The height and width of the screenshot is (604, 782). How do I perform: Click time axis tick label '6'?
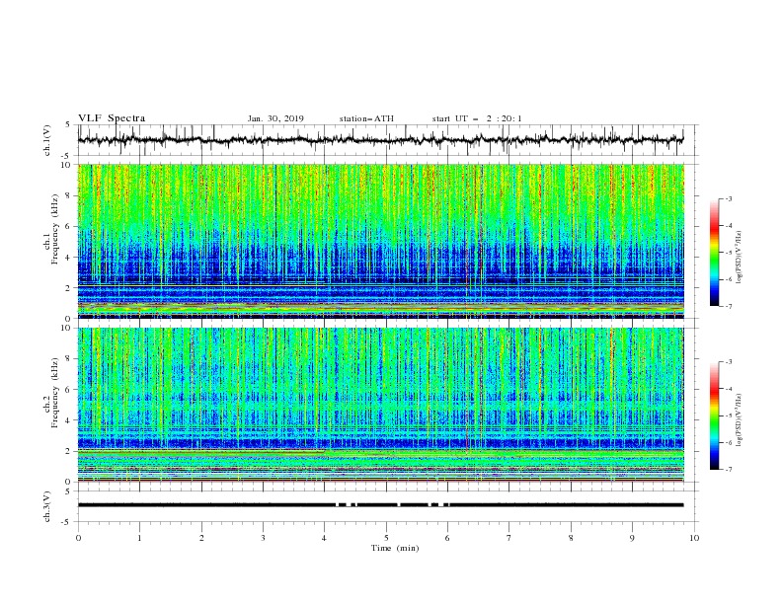(447, 538)
